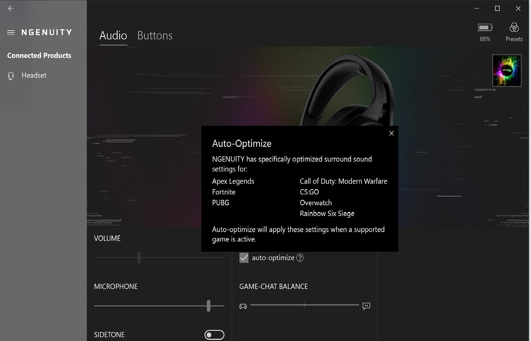Close the Auto-Optimize popup

coord(391,133)
